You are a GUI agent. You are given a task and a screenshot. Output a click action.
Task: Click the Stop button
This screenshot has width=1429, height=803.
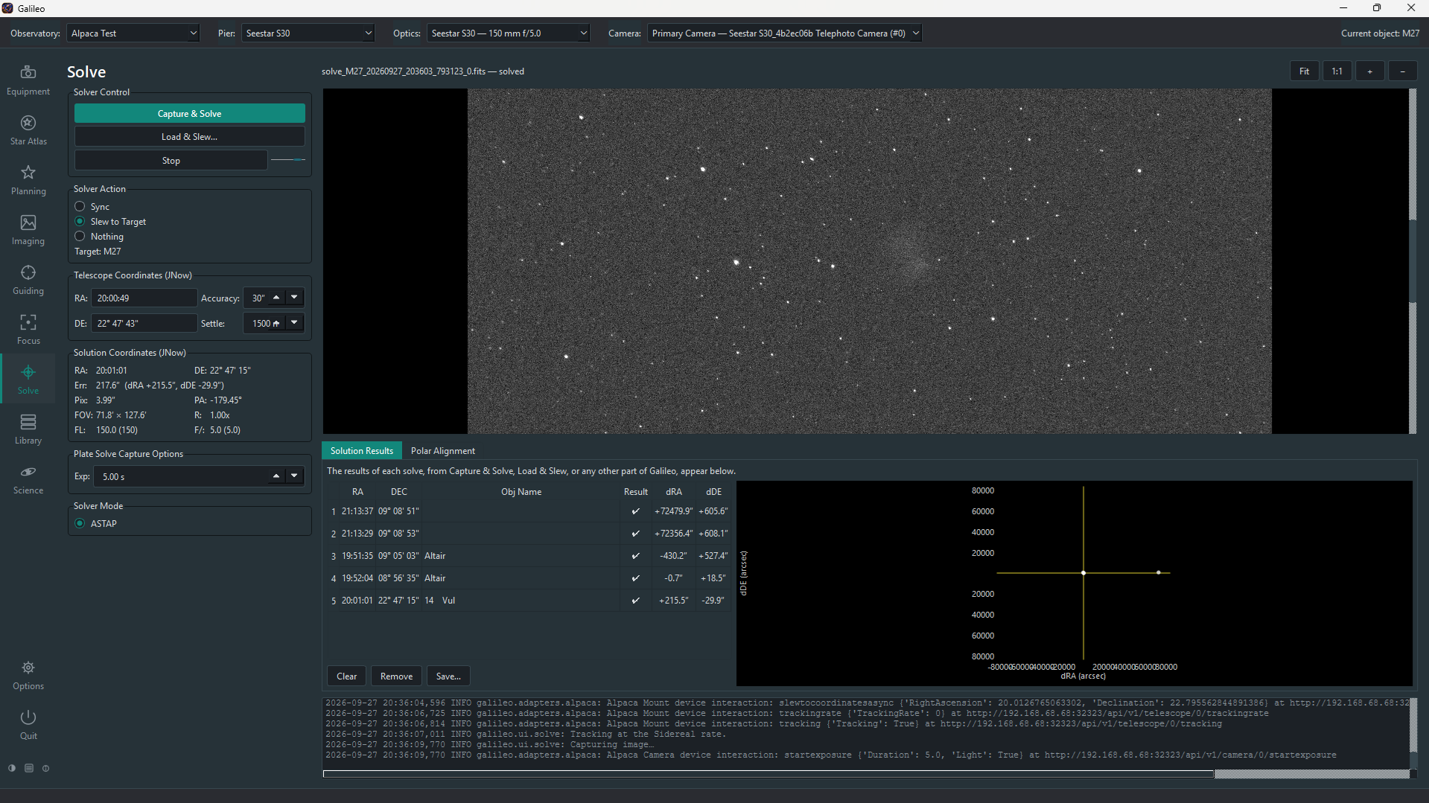(171, 161)
